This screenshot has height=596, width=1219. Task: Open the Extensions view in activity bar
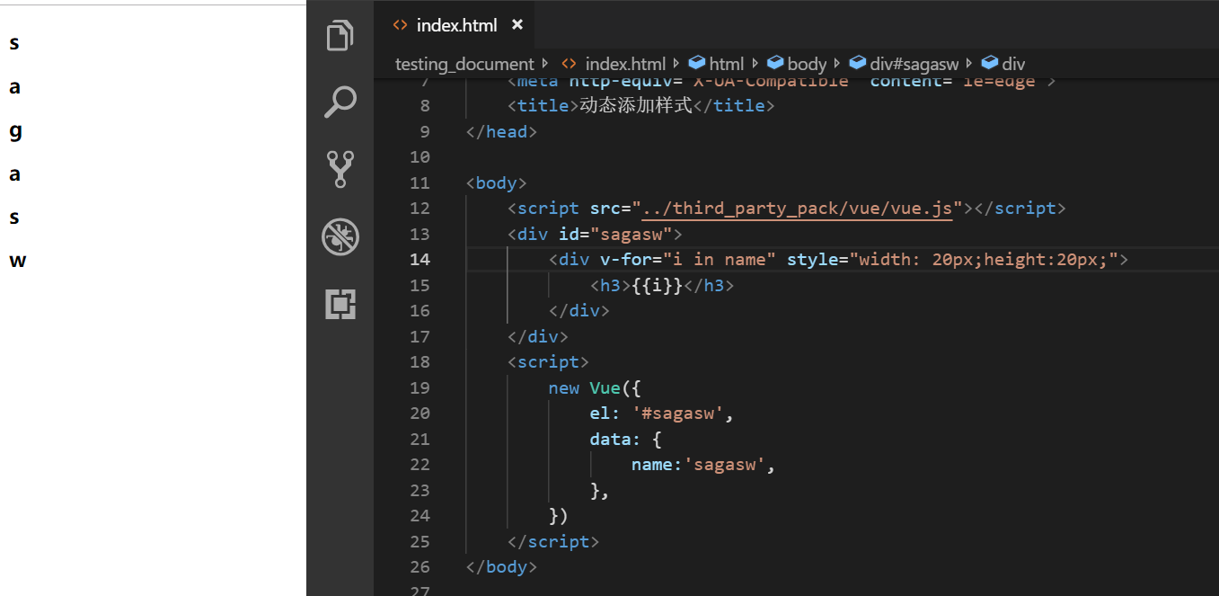click(x=340, y=305)
